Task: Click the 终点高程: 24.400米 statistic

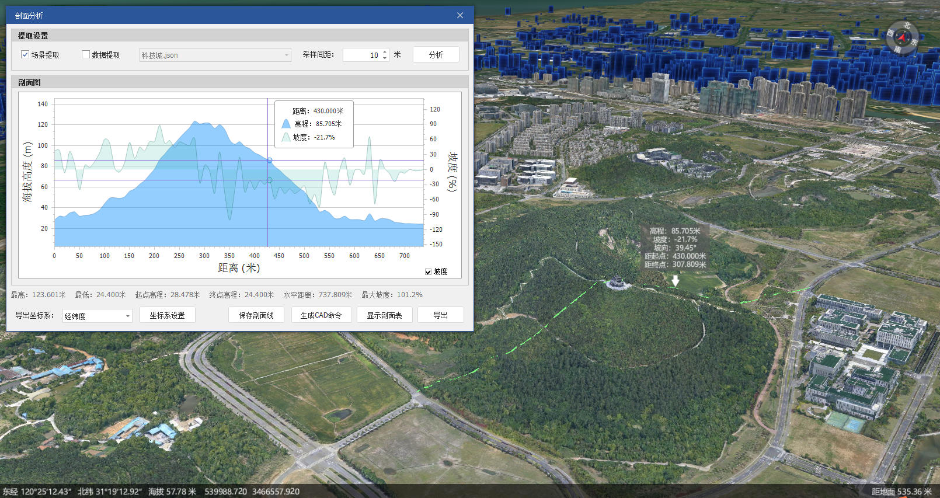Action: click(x=242, y=295)
